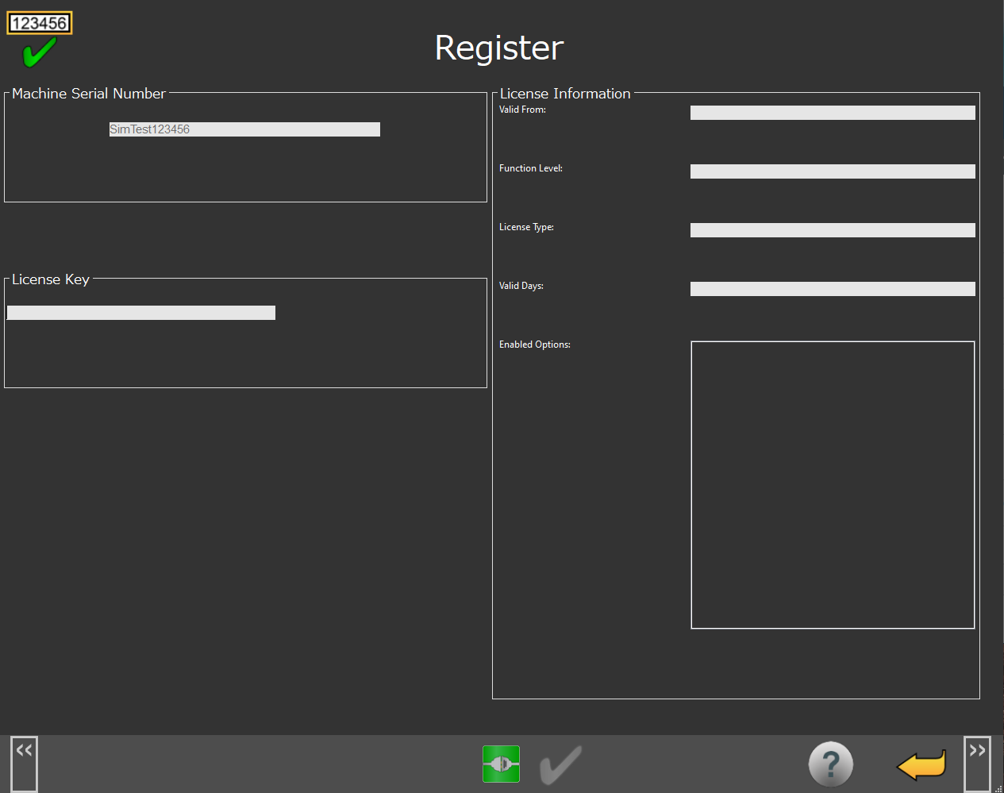Go back using the yellow return arrow
Viewport: 1004px width, 793px height.
(x=921, y=765)
